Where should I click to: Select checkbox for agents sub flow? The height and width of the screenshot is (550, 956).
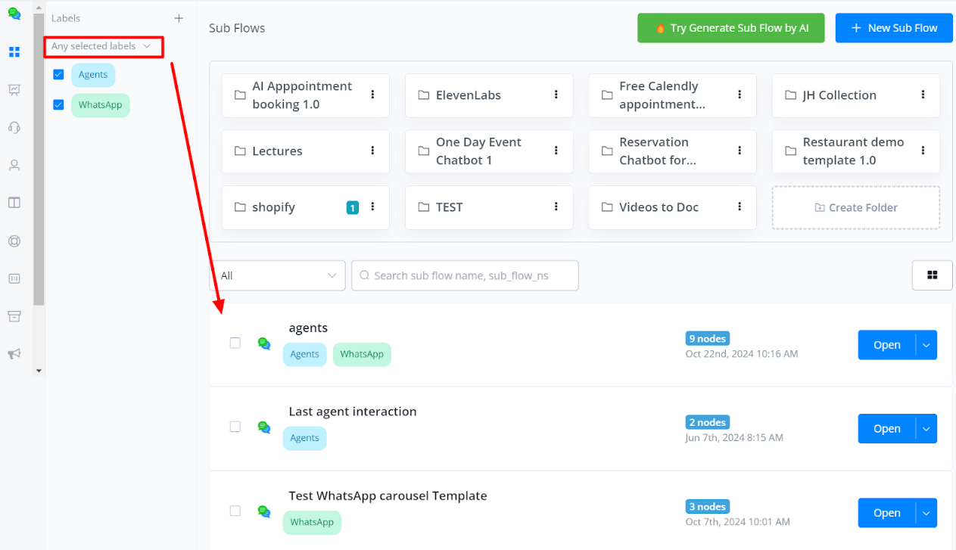pyautogui.click(x=235, y=343)
